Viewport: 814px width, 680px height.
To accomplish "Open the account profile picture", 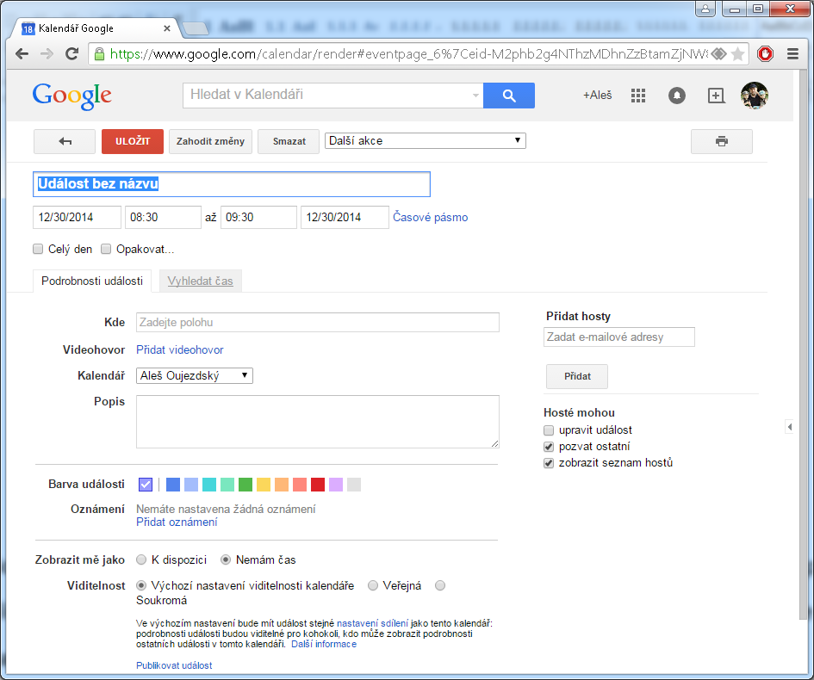I will [755, 96].
